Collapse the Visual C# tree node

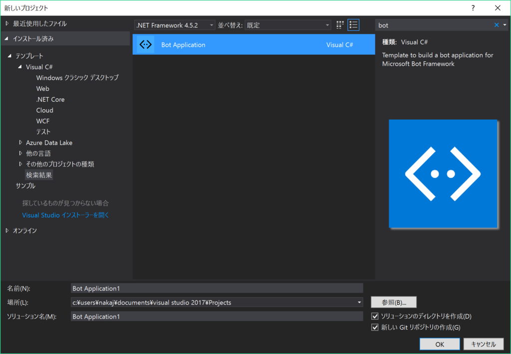click(x=20, y=67)
